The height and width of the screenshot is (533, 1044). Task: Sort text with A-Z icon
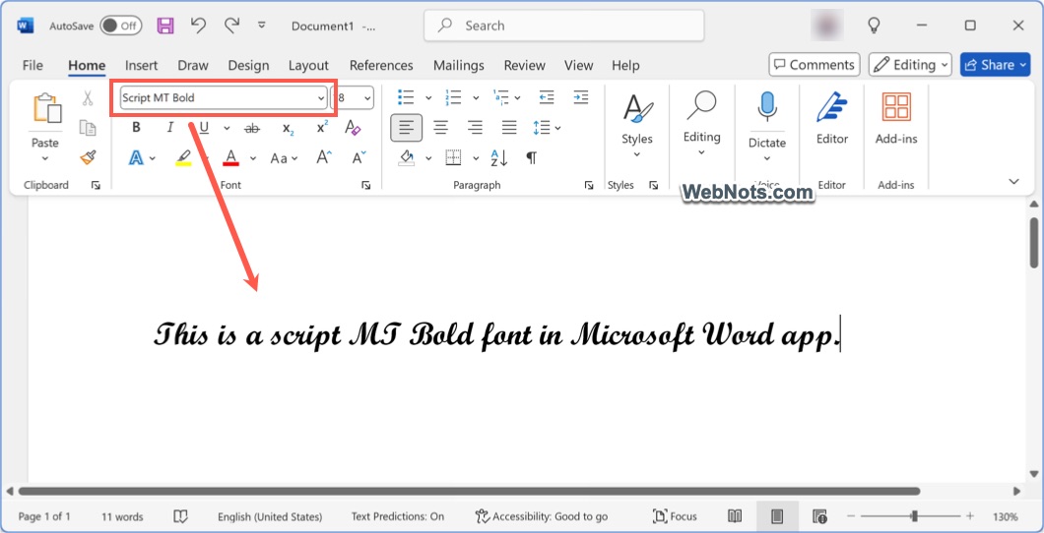pyautogui.click(x=499, y=157)
